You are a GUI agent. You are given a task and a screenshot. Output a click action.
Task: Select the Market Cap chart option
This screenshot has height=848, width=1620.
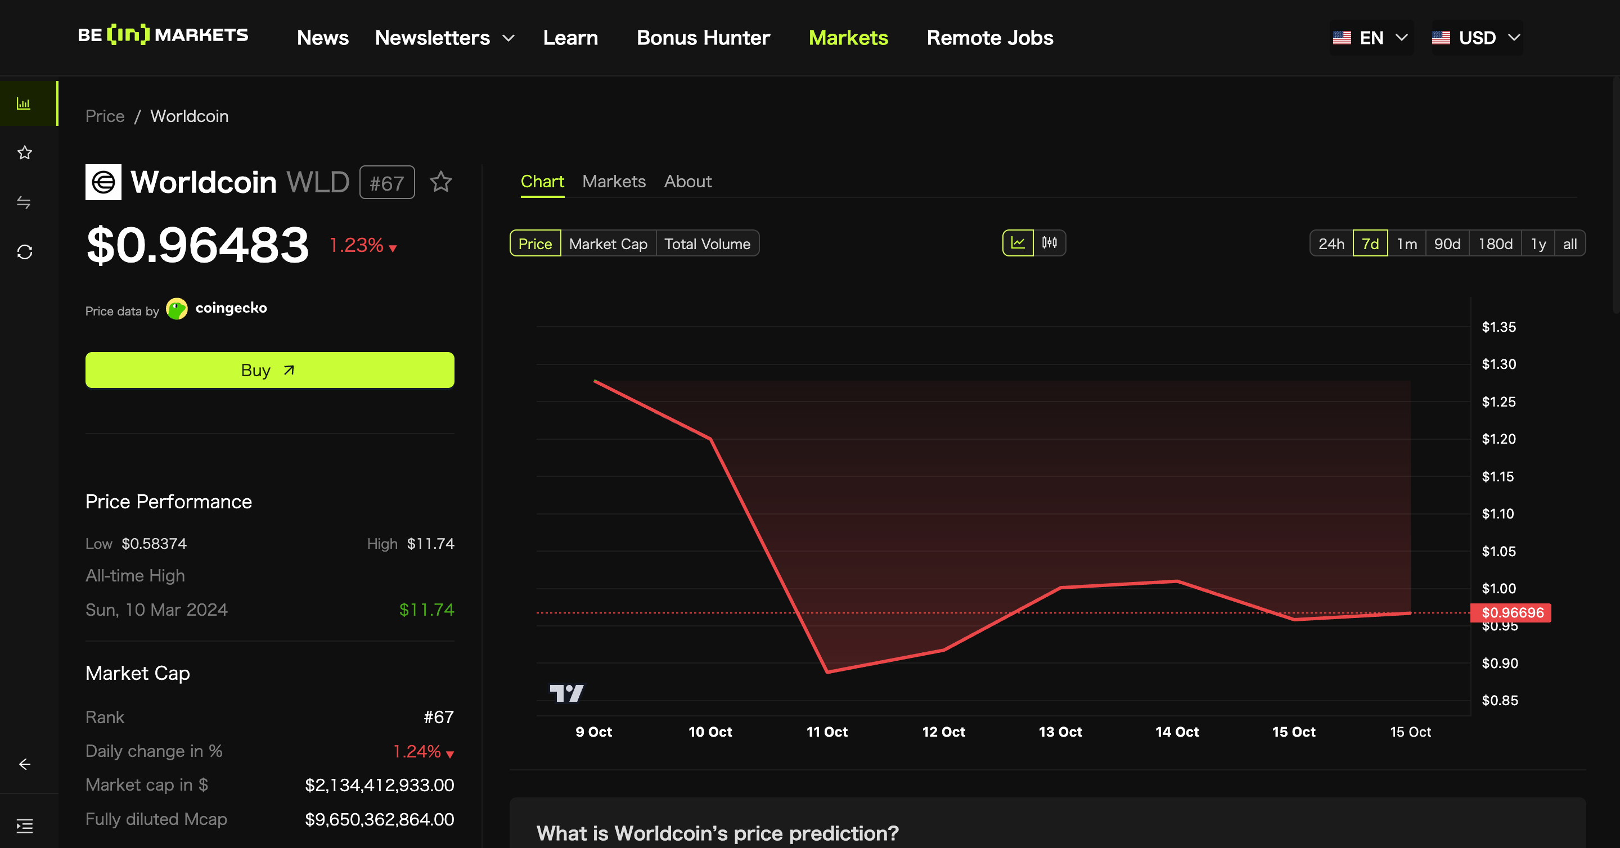[607, 244]
